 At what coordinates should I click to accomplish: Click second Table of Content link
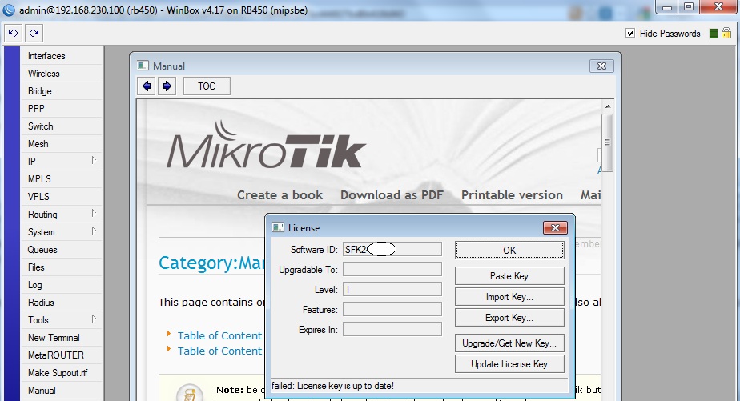[219, 351]
